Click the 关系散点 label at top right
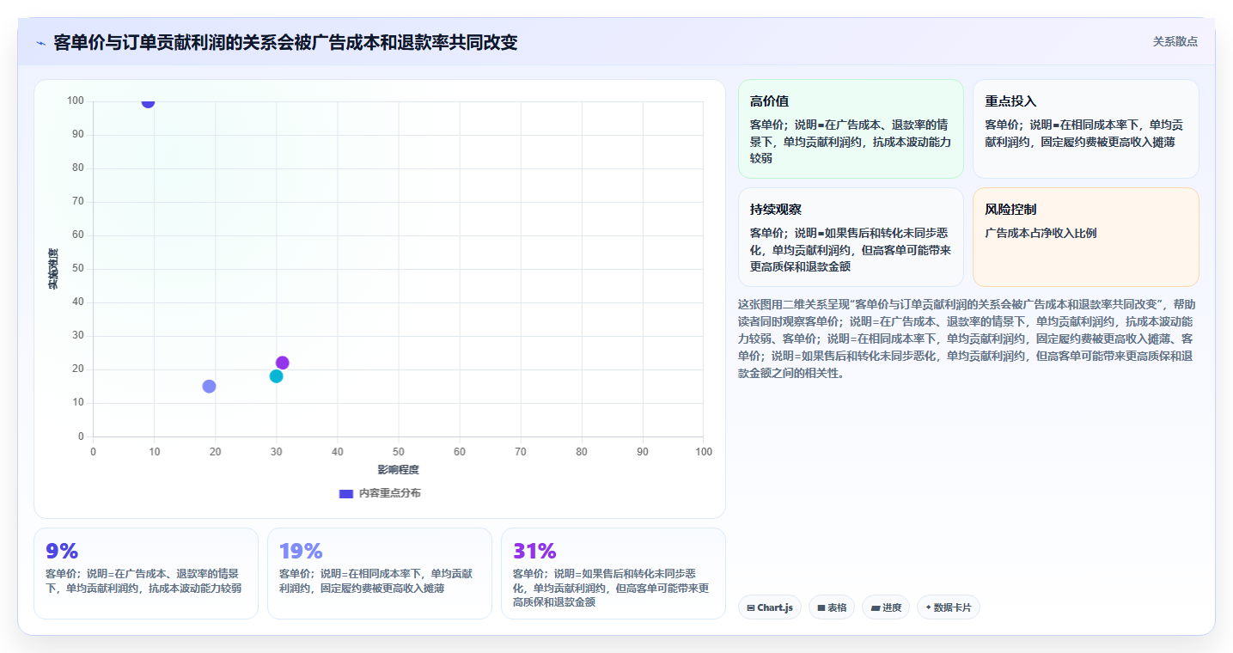The height and width of the screenshot is (653, 1233). pos(1175,41)
